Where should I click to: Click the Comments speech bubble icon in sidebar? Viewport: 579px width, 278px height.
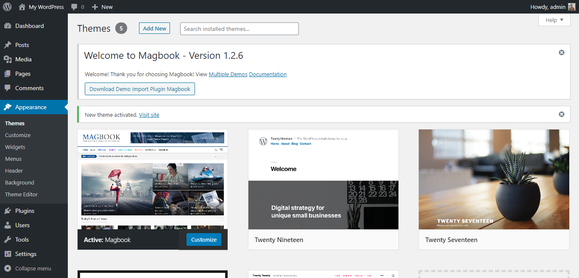tap(8, 88)
